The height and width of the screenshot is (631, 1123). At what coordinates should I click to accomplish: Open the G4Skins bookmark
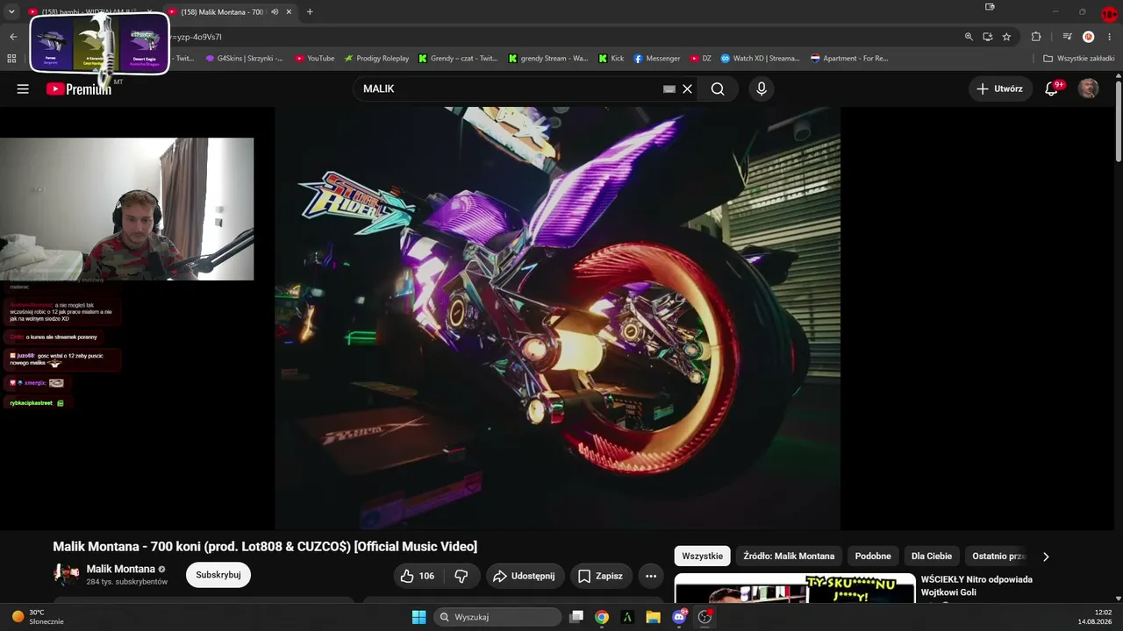click(244, 59)
